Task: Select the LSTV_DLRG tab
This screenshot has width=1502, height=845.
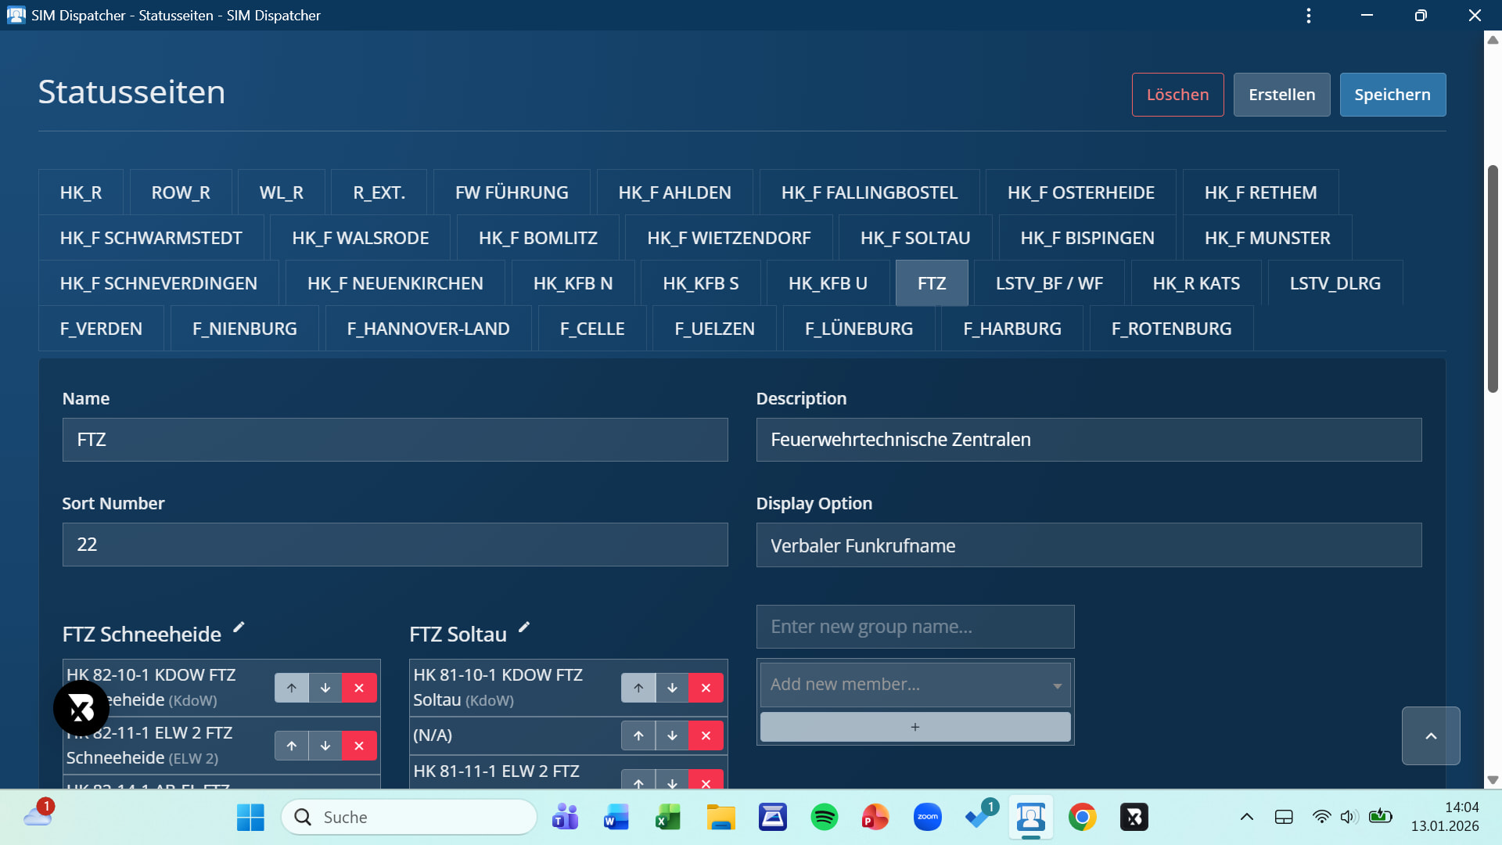Action: 1335,283
